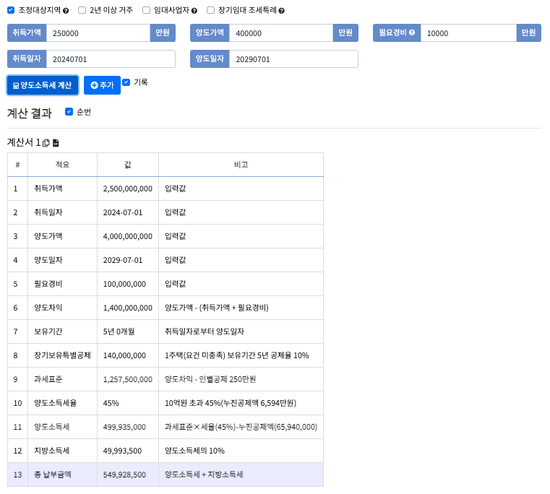Click the 양도차익 row label

(48, 308)
